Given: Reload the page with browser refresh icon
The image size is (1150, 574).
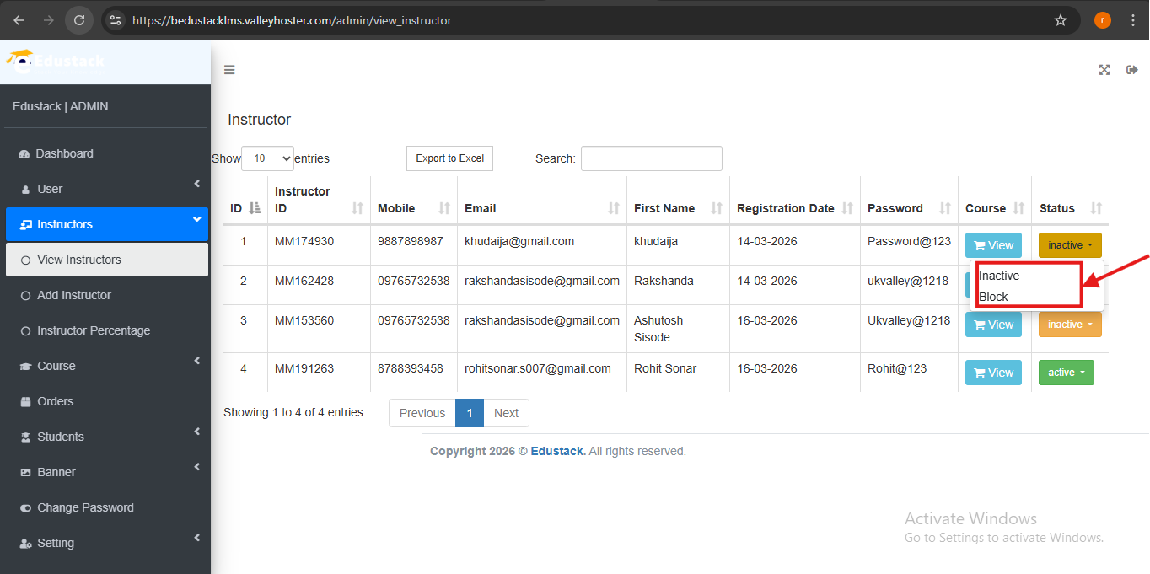Looking at the screenshot, I should [x=79, y=20].
